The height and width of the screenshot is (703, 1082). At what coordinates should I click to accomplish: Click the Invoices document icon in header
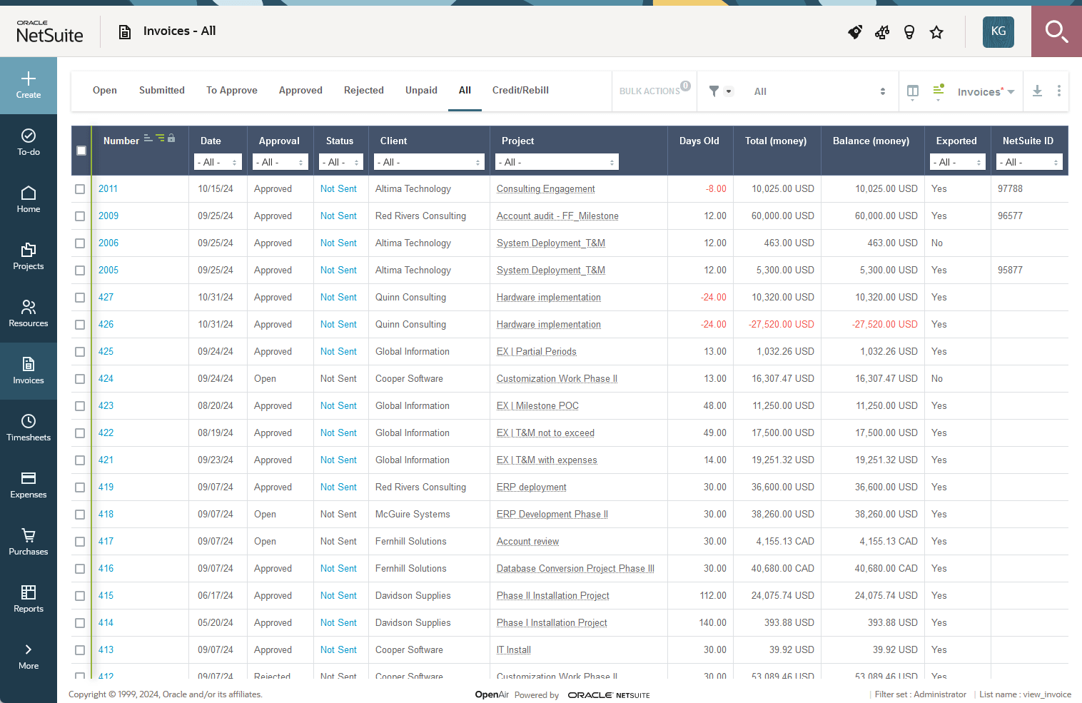pyautogui.click(x=125, y=31)
